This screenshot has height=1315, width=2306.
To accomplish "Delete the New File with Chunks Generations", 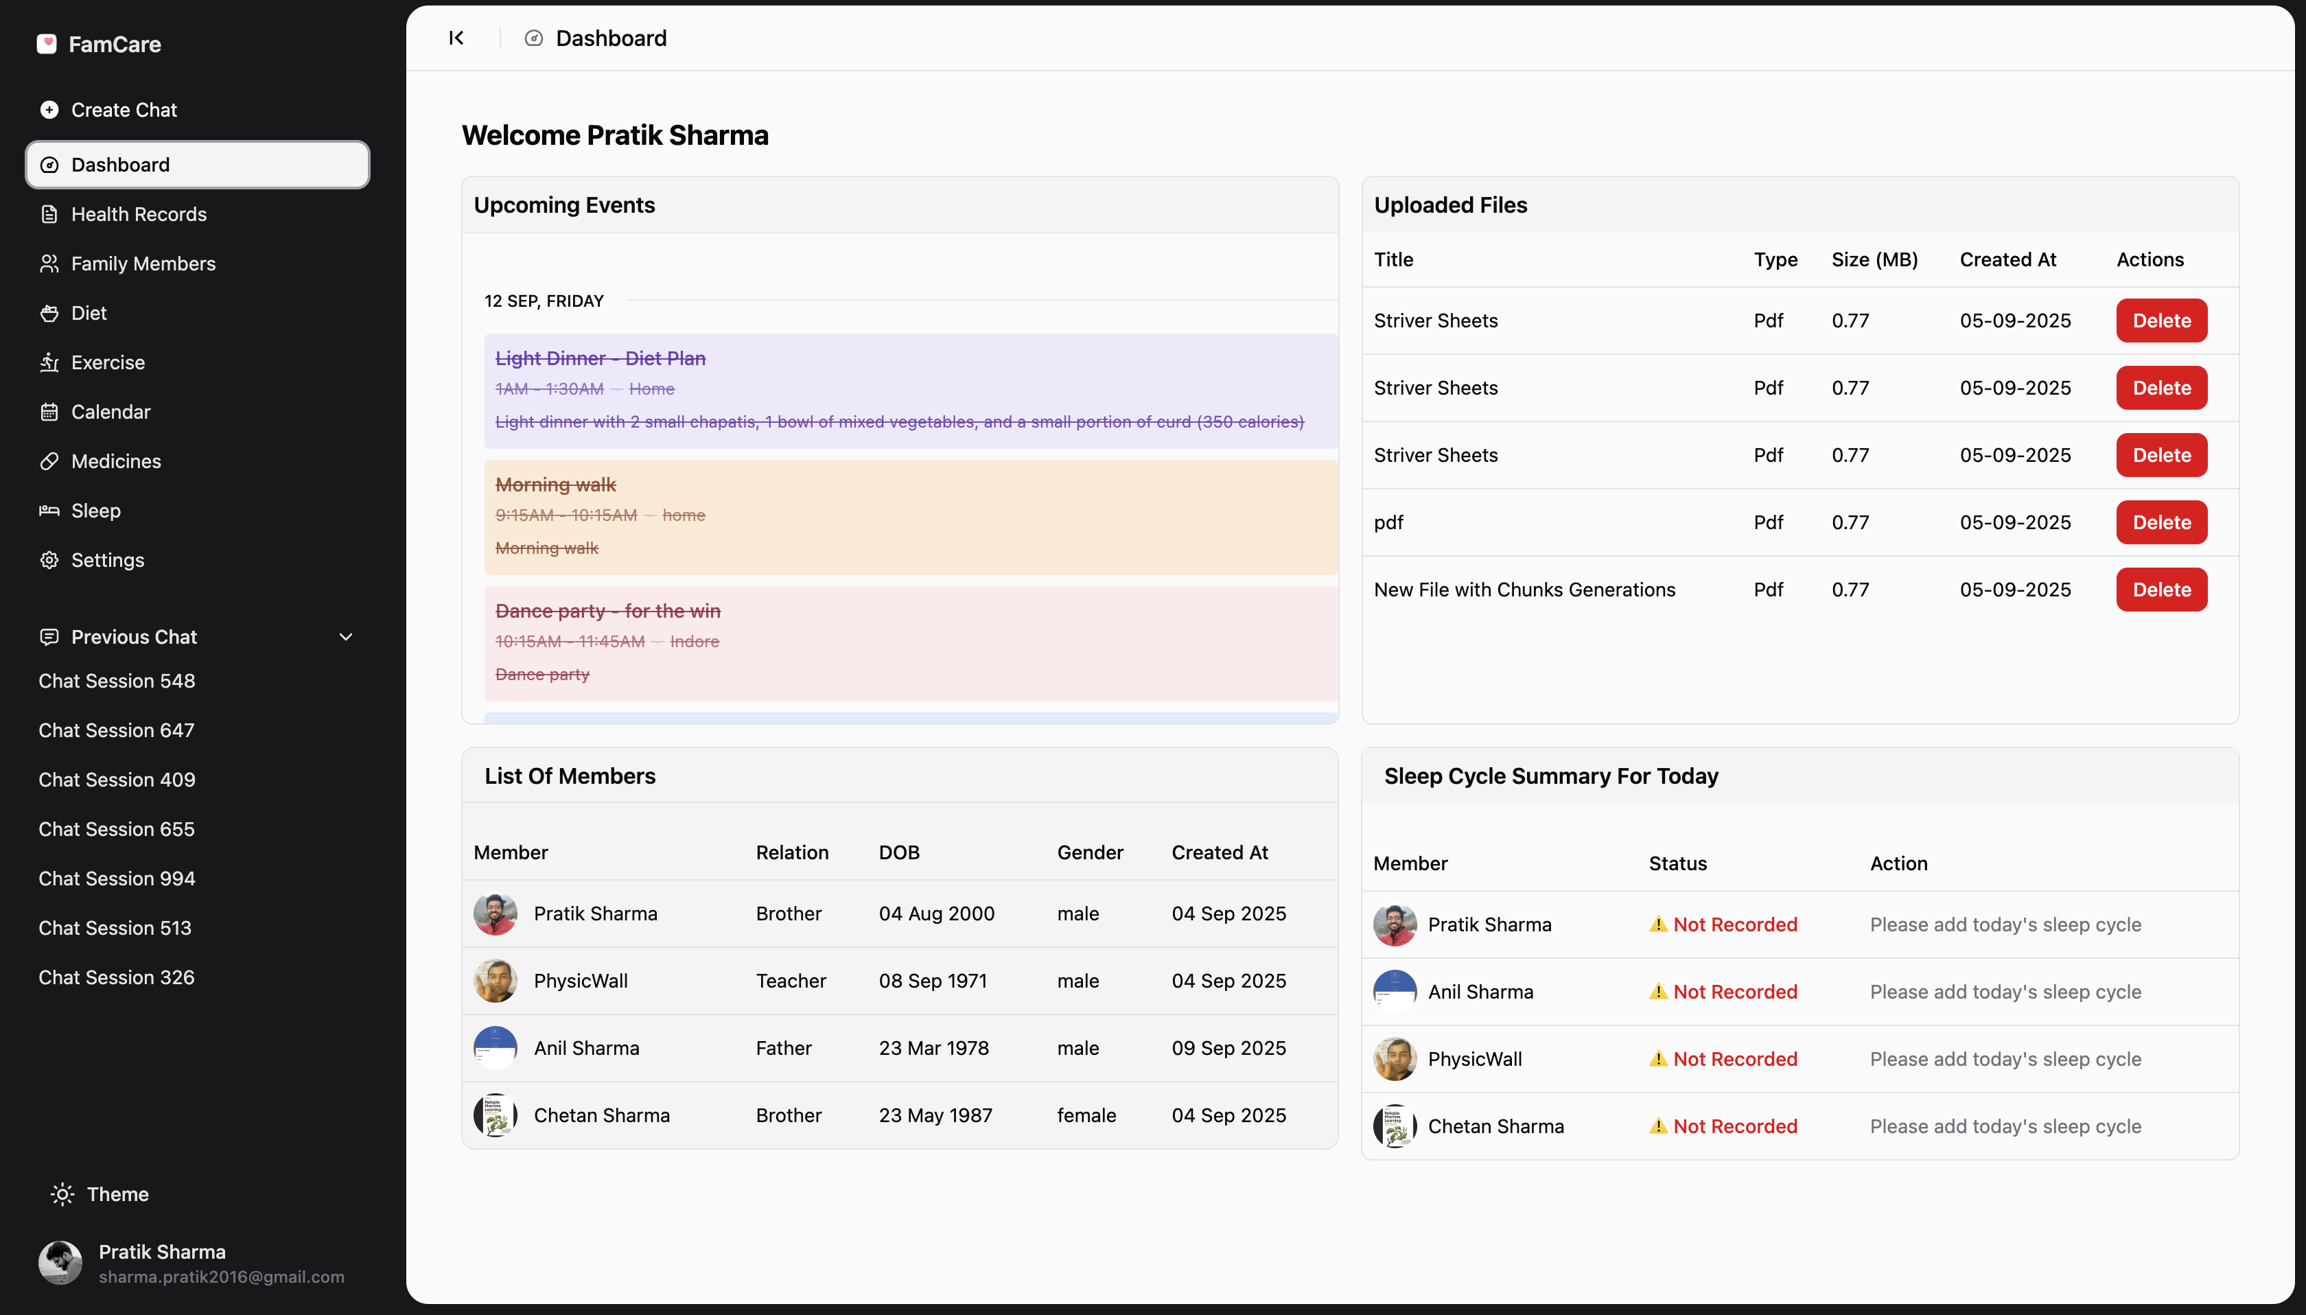I will 2161,590.
